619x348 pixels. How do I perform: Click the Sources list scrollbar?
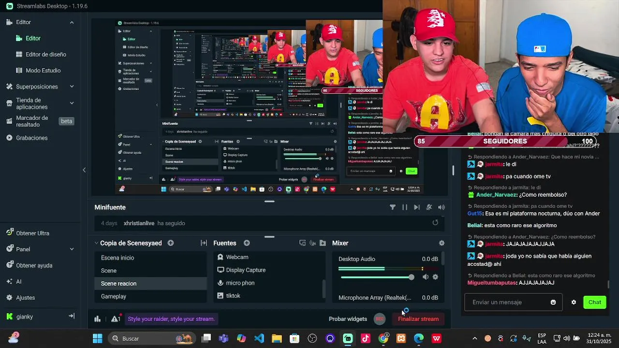coord(324,289)
